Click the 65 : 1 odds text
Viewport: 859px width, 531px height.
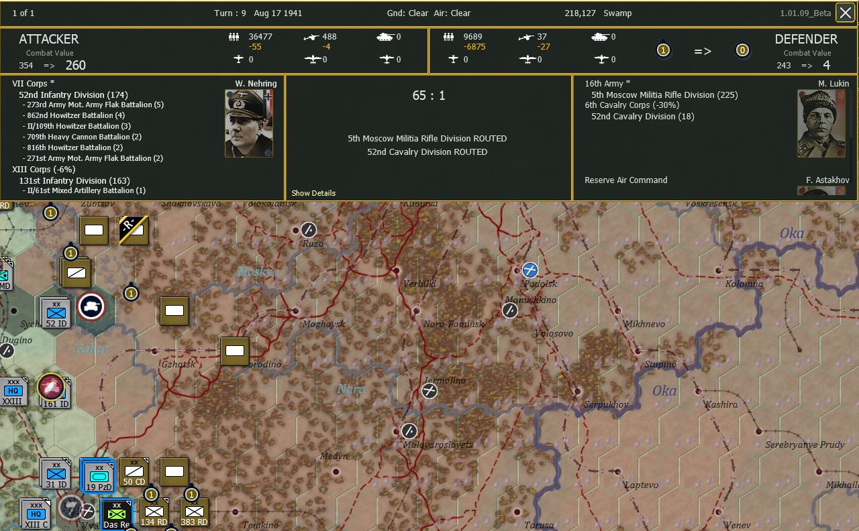(x=429, y=96)
